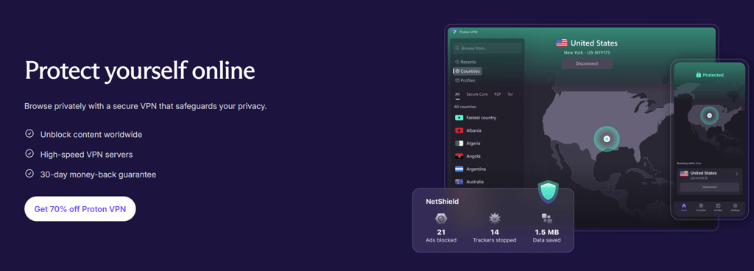Click the connection marker on the phone map

point(709,116)
